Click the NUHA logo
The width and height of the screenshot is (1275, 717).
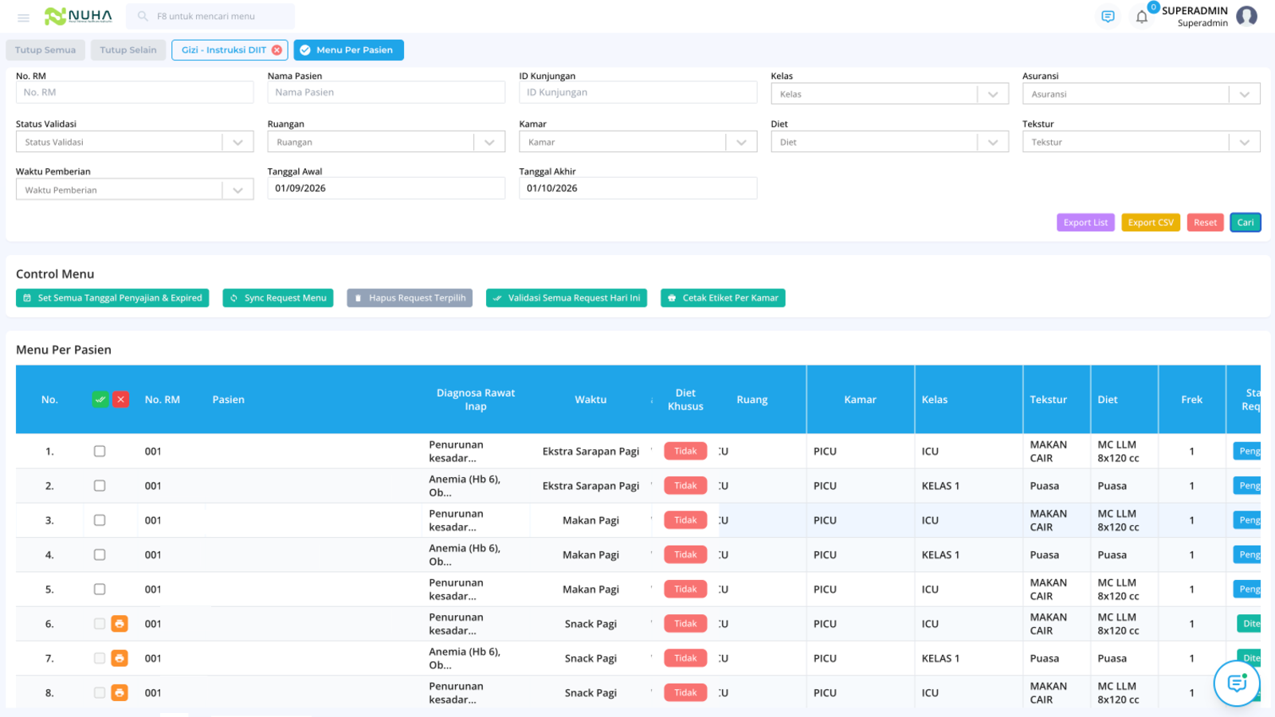click(x=78, y=16)
